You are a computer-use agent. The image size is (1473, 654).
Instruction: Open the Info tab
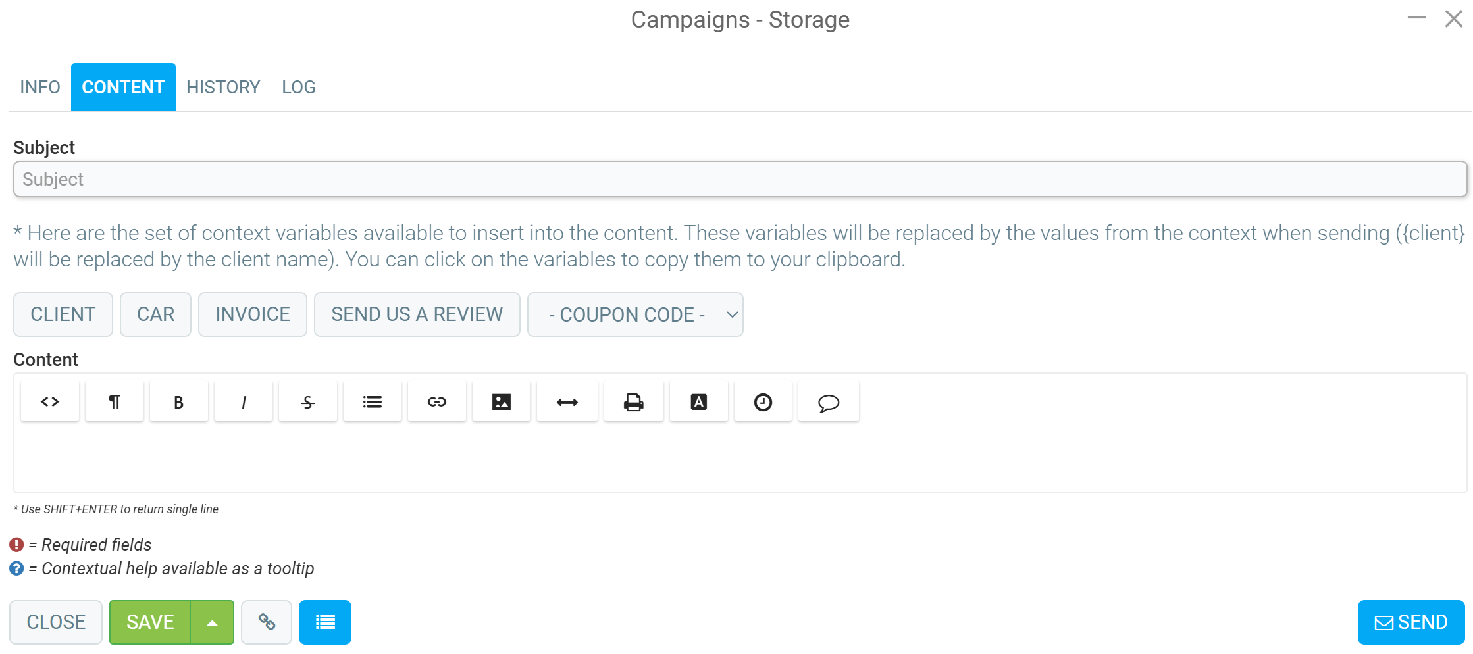click(40, 87)
